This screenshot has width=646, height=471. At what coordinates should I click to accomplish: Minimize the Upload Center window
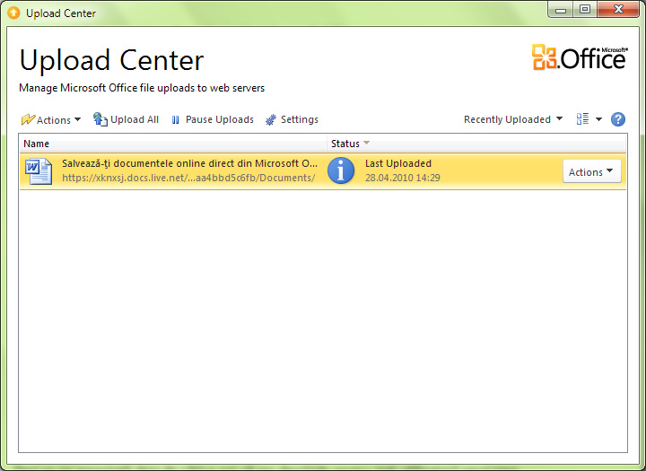[560, 10]
